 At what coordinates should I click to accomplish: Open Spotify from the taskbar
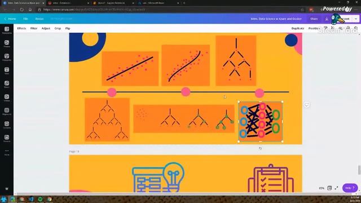(x=40, y=199)
